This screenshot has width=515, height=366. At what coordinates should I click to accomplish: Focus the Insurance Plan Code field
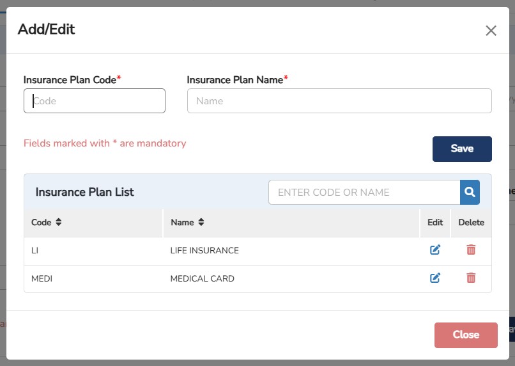point(95,101)
